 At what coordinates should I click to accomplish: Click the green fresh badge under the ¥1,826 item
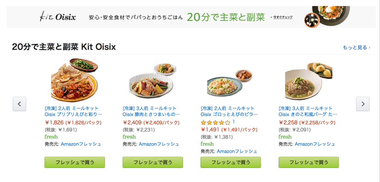(x=51, y=137)
